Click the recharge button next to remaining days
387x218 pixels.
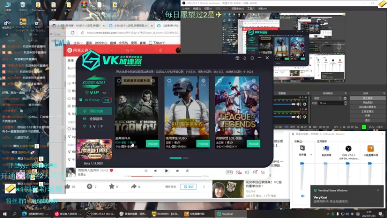(x=106, y=100)
